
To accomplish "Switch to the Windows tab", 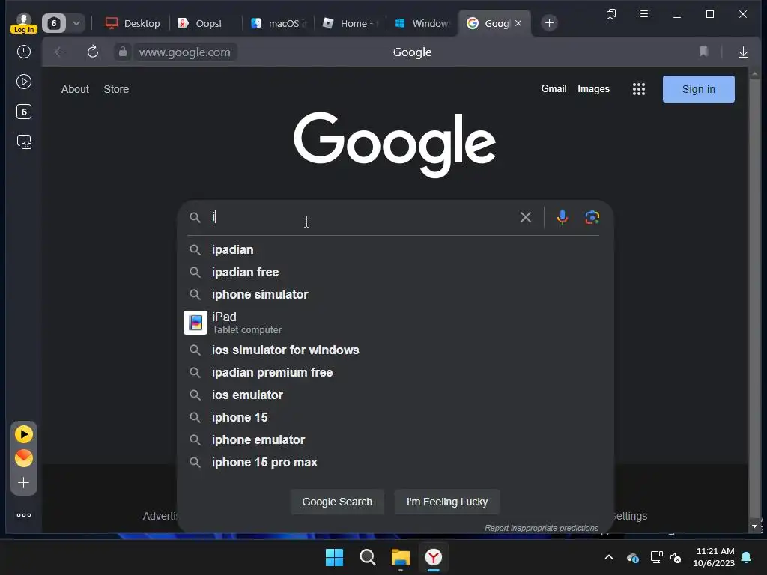I will 422,23.
